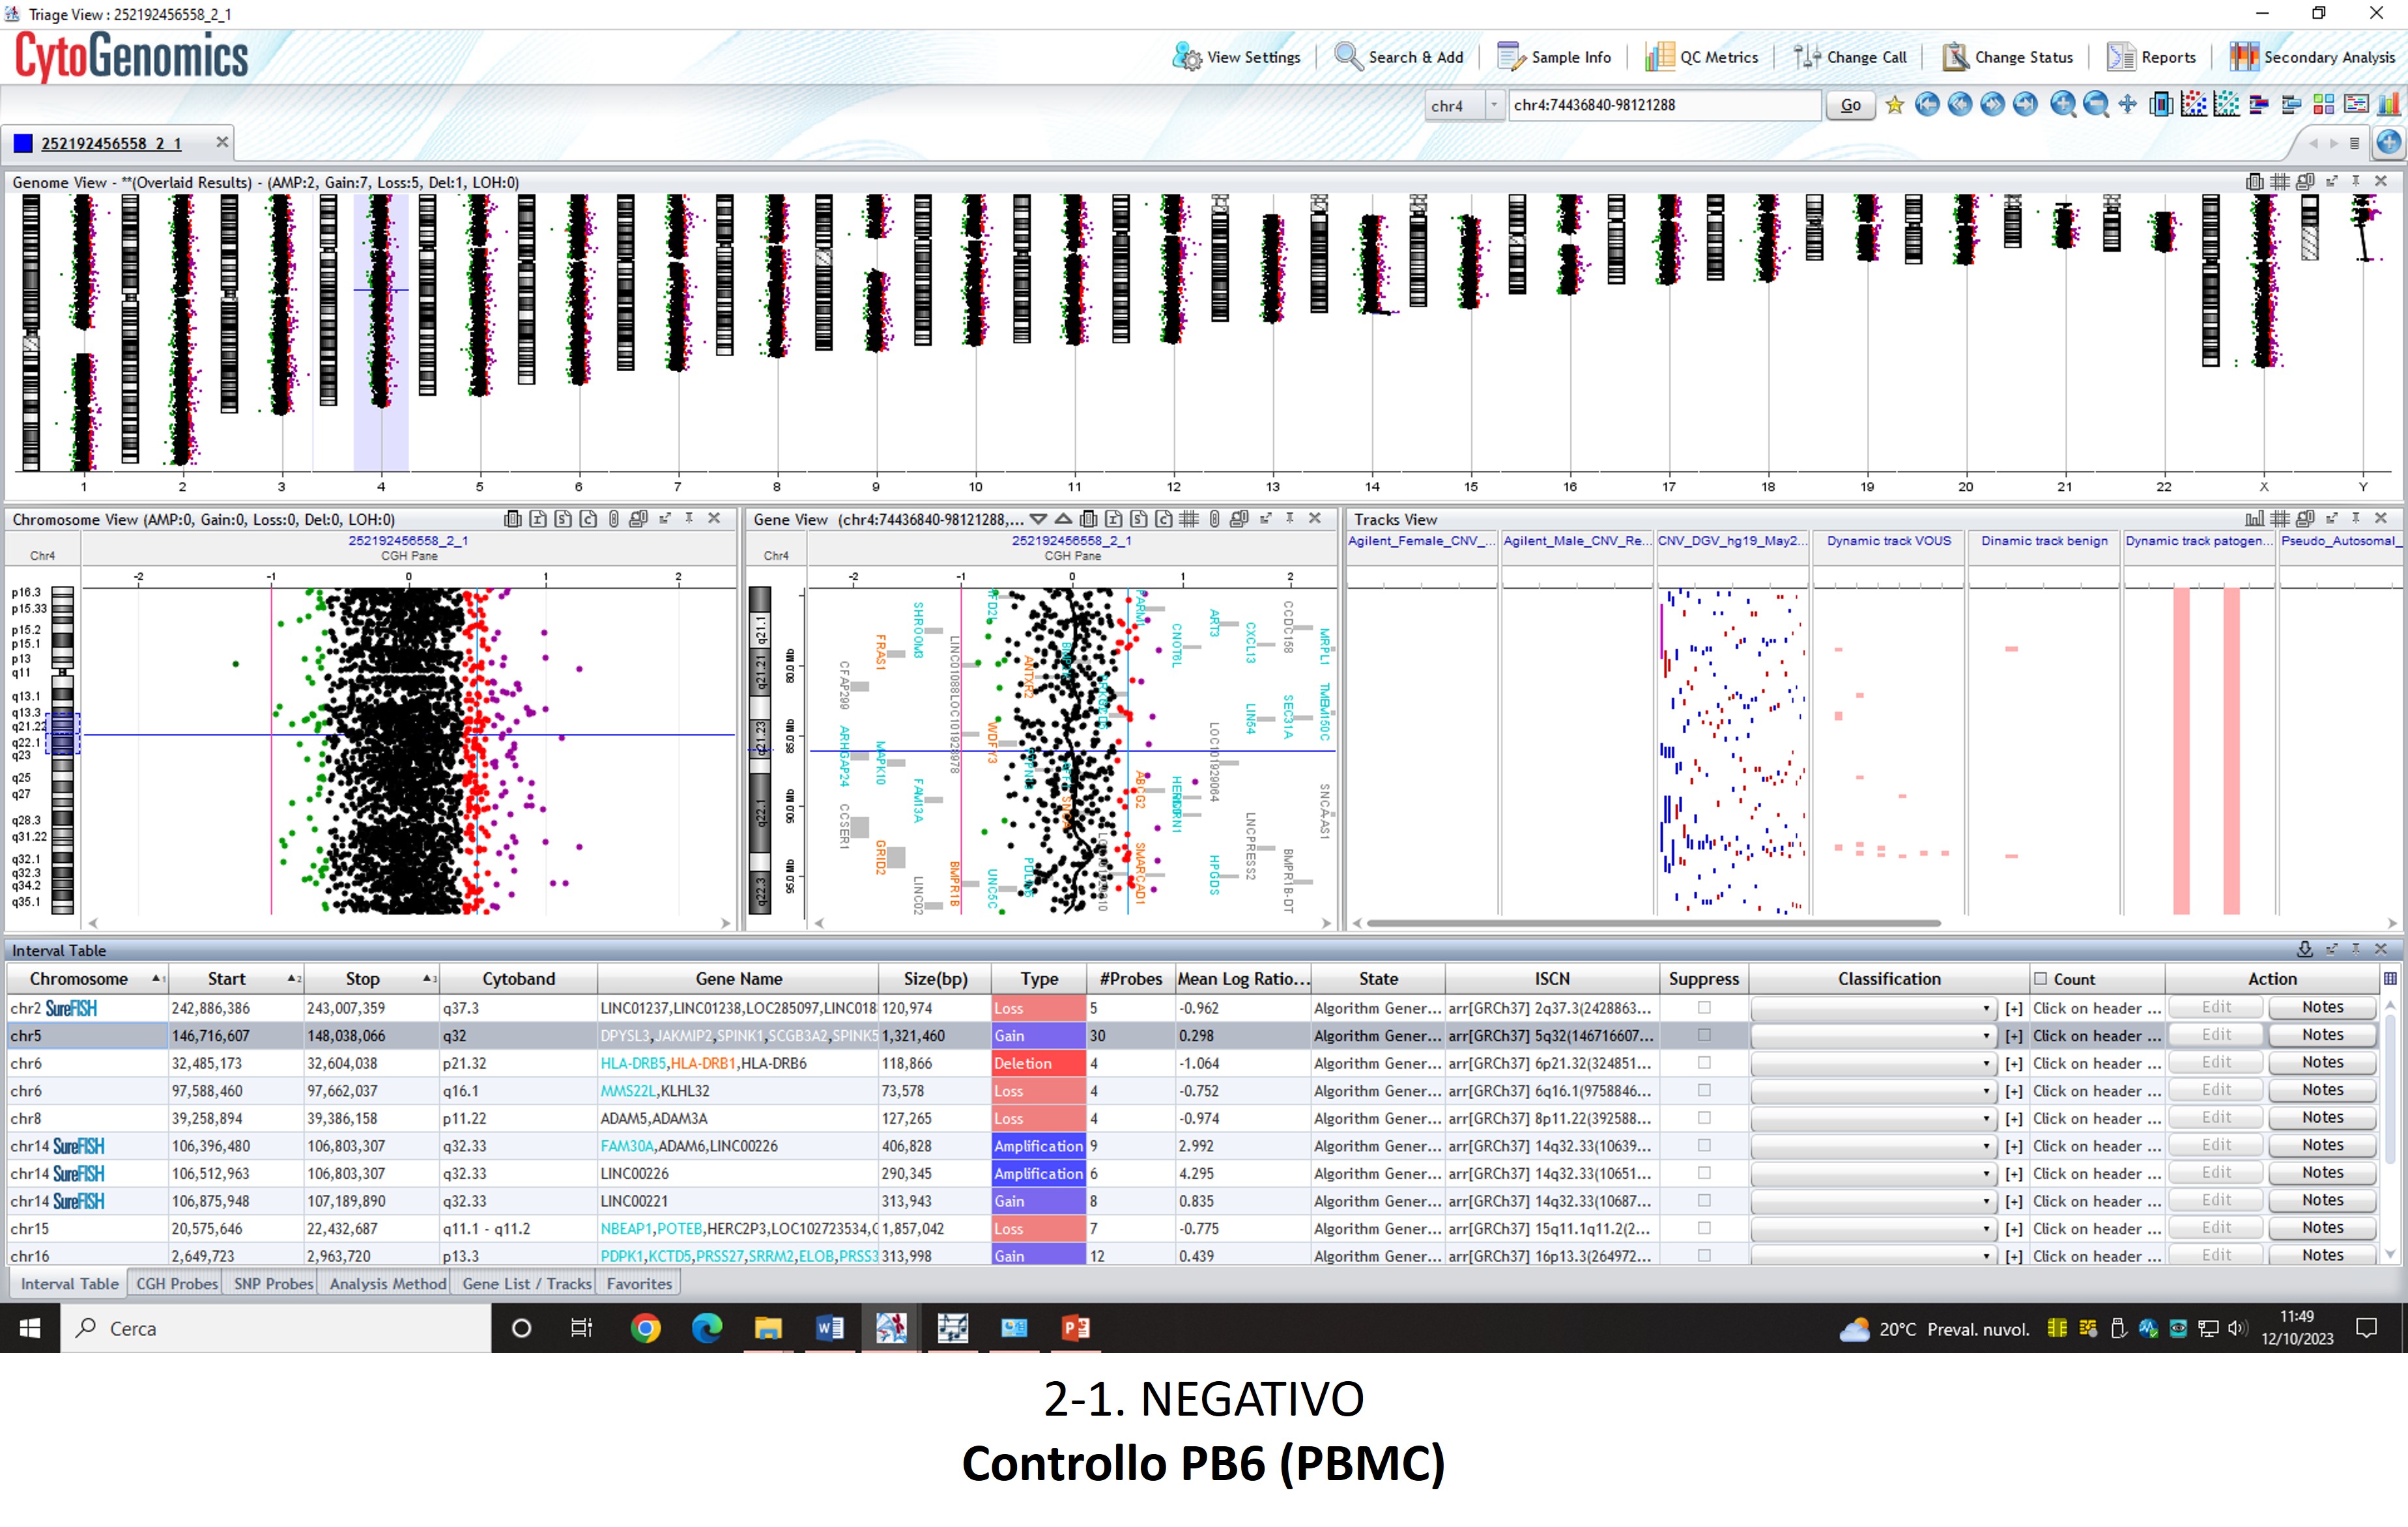This screenshot has height=1527, width=2408.
Task: Toggle the Count header checkbox
Action: (x=2040, y=979)
